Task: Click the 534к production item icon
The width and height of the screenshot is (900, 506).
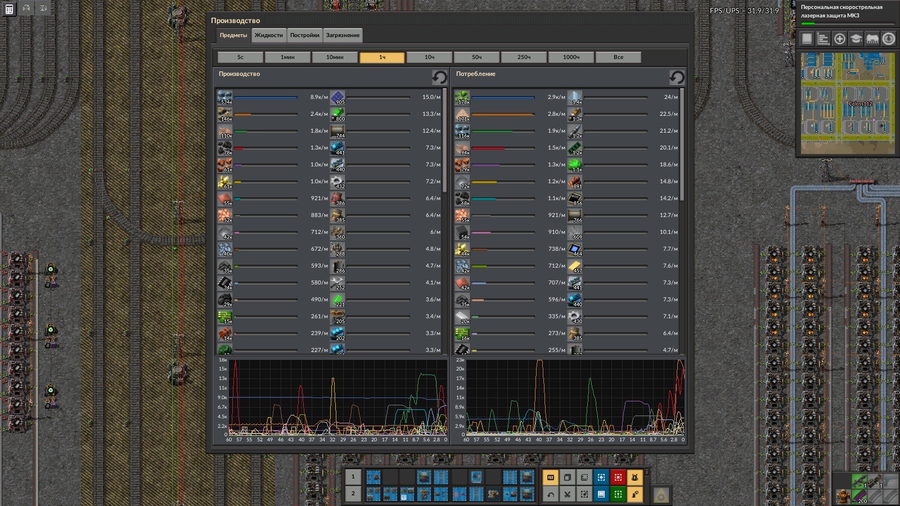Action: tap(224, 97)
